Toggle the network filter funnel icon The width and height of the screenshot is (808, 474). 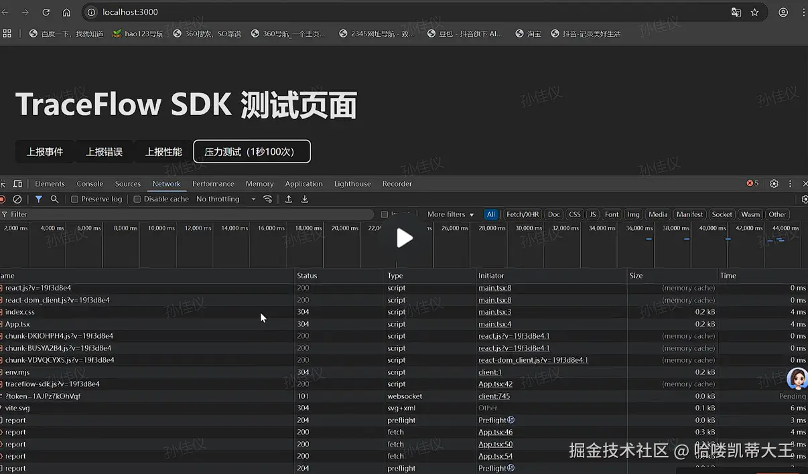(39, 199)
